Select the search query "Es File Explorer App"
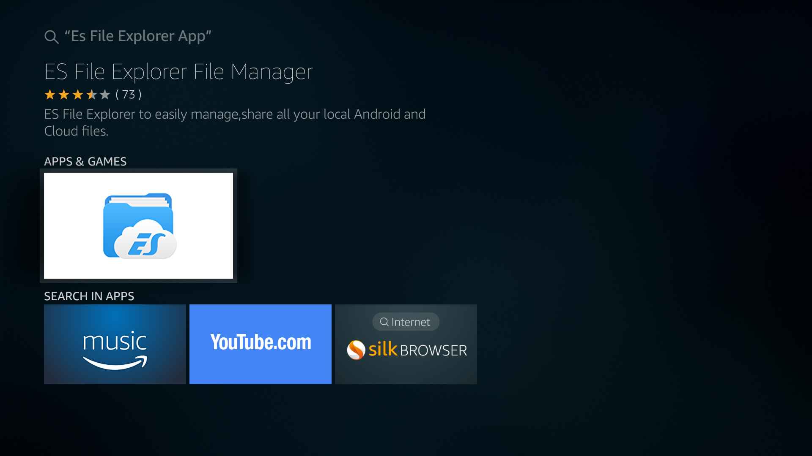This screenshot has height=456, width=812. point(138,36)
